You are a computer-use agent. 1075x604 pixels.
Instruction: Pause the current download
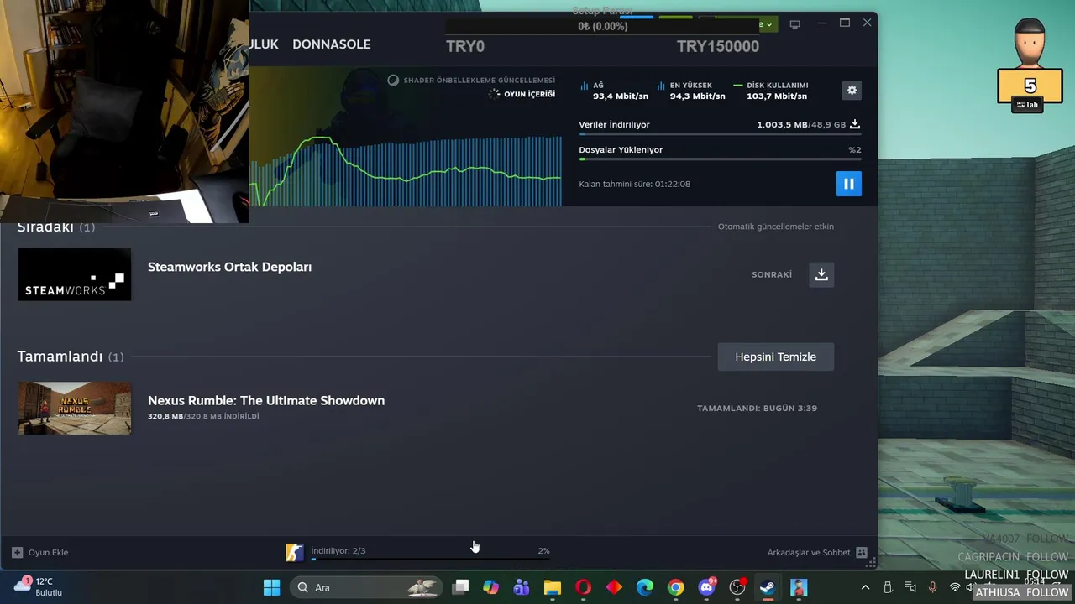[x=848, y=184]
